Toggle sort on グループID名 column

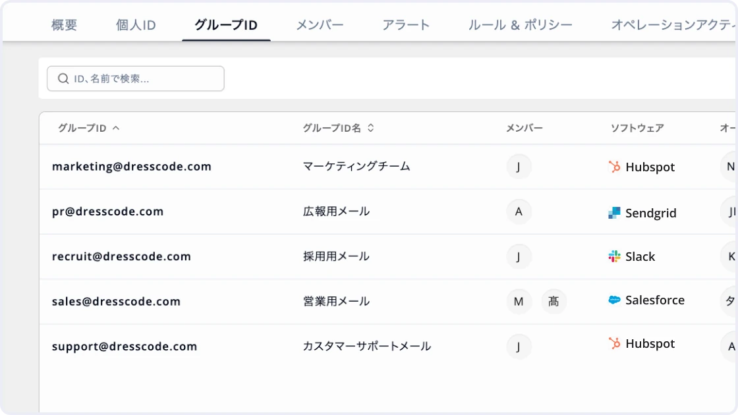[371, 128]
